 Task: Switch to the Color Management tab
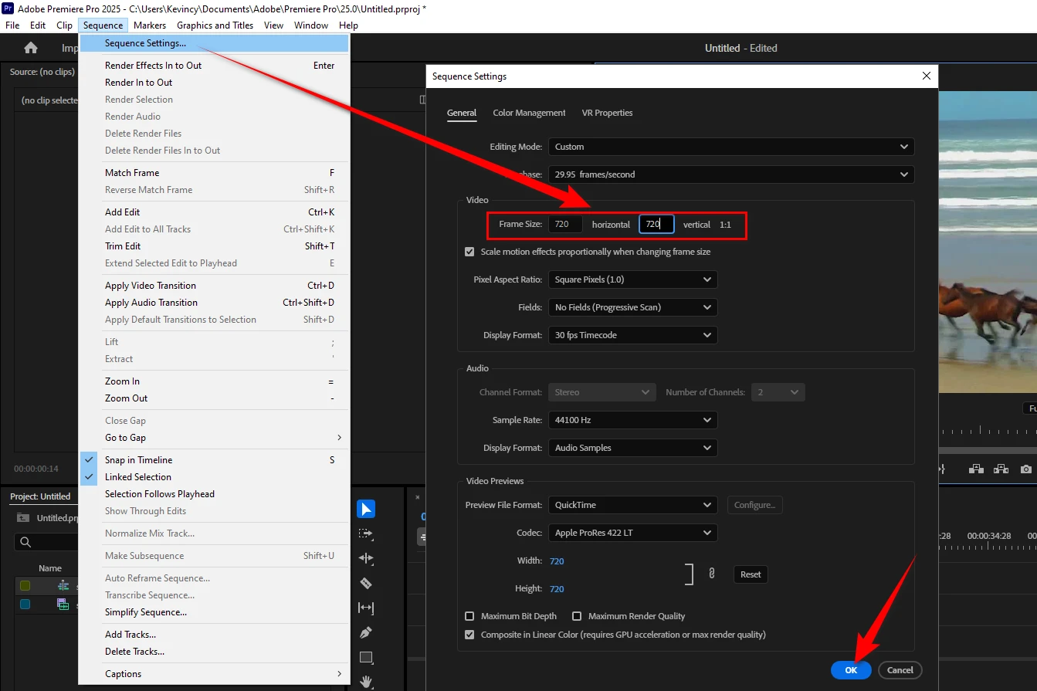coord(529,113)
